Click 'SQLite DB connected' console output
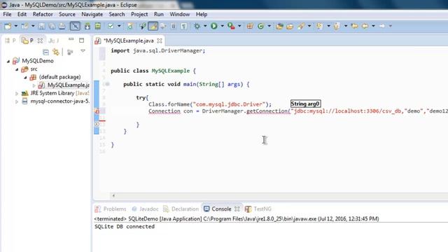 point(125,227)
